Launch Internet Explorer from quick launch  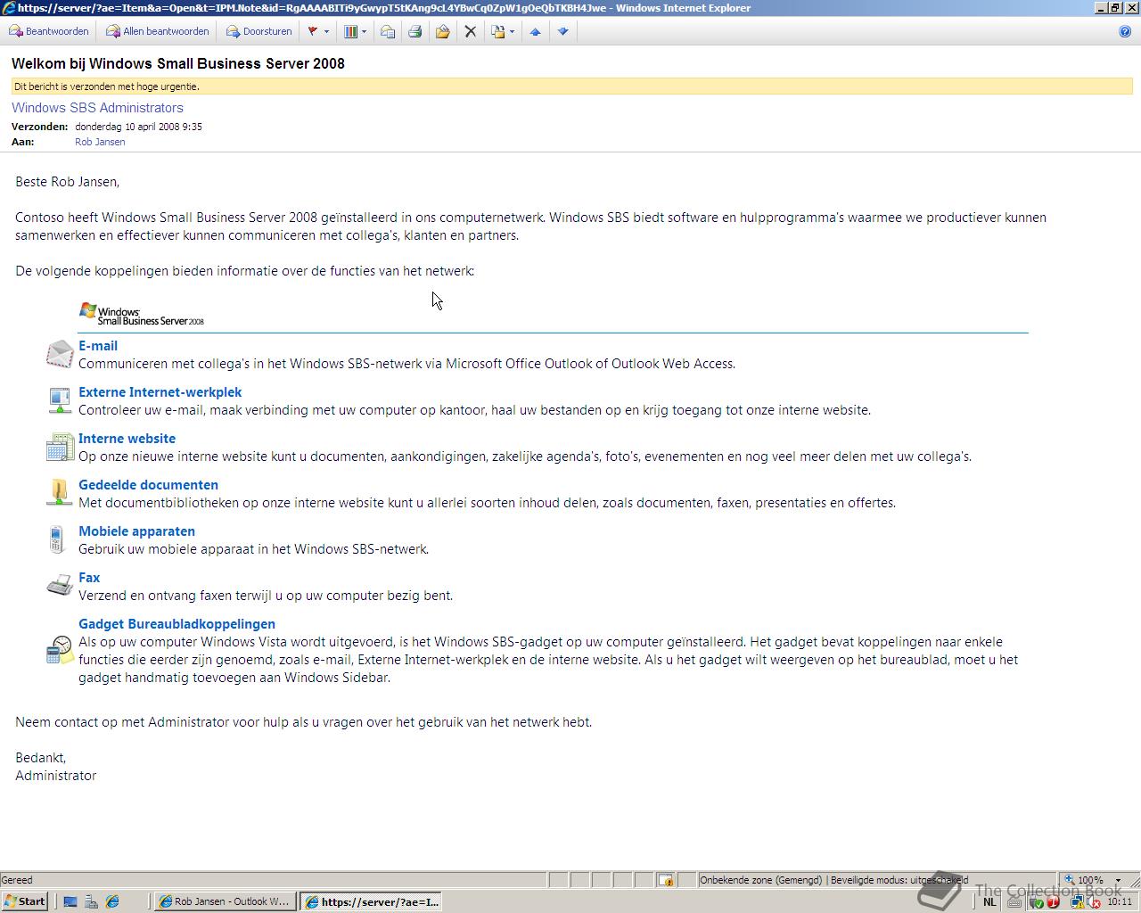[x=112, y=901]
